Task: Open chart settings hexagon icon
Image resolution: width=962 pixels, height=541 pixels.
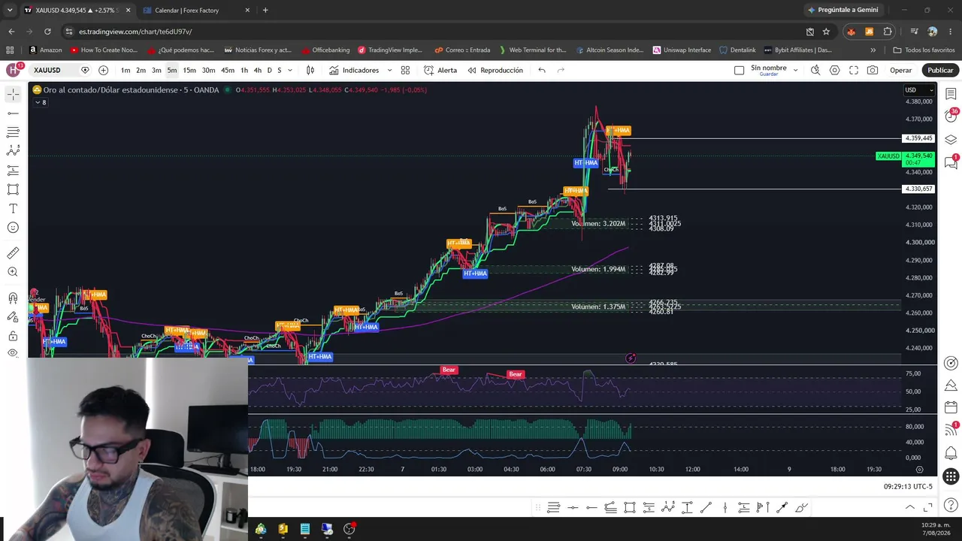Action: tap(835, 70)
